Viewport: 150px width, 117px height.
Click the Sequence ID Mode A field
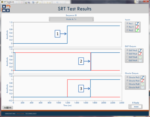pyautogui.click(x=71, y=19)
